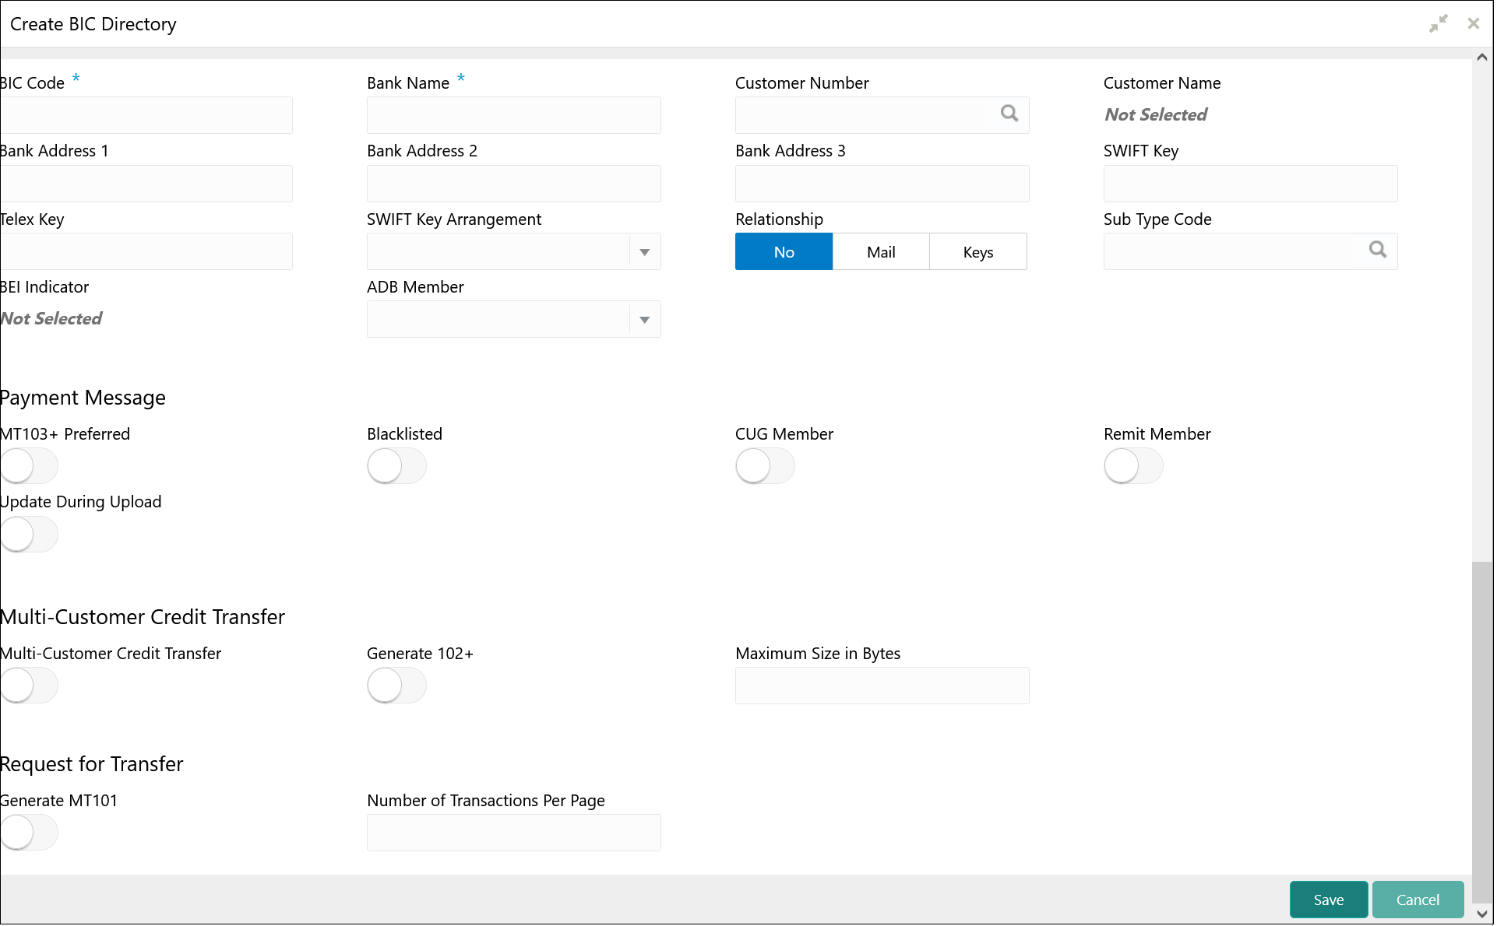This screenshot has width=1497, height=926.
Task: Switch on the Remit Member toggle
Action: point(1132,467)
